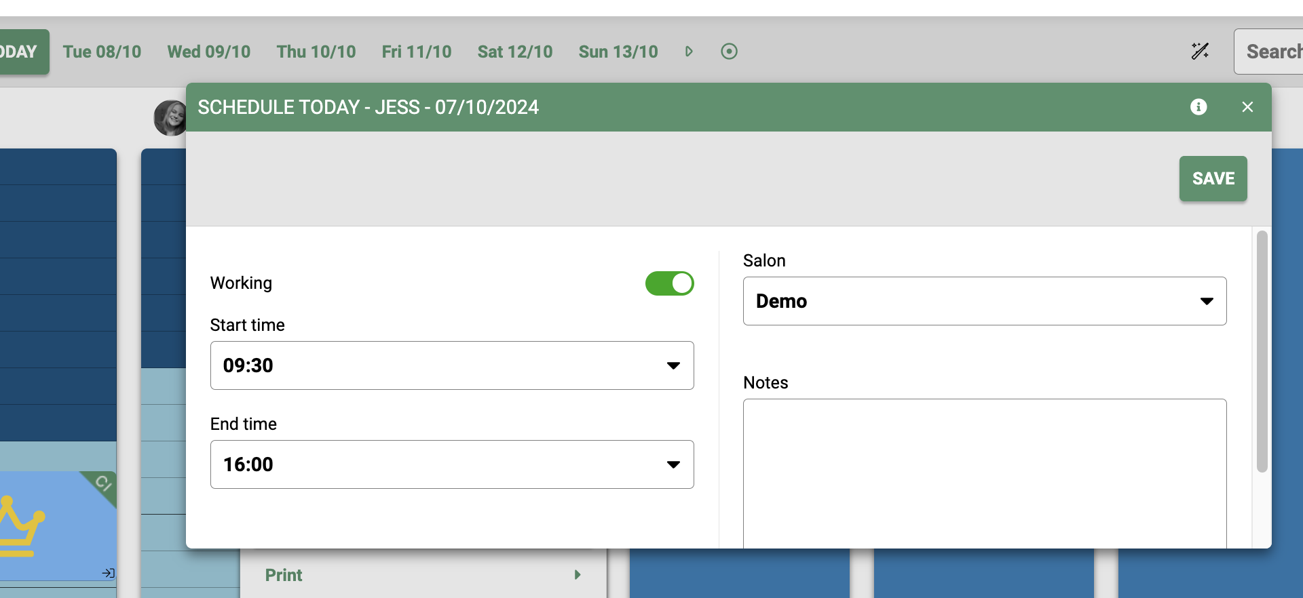The image size is (1303, 598).
Task: Switch to Tue 08/10 tab
Action: point(102,52)
